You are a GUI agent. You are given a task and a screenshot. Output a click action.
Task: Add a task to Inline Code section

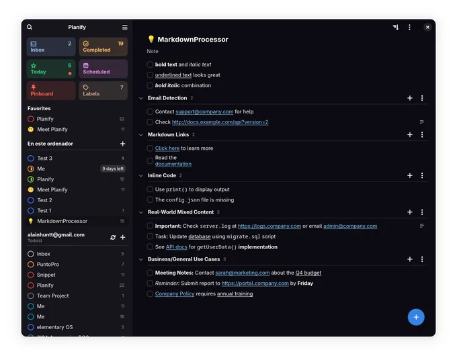pos(410,175)
